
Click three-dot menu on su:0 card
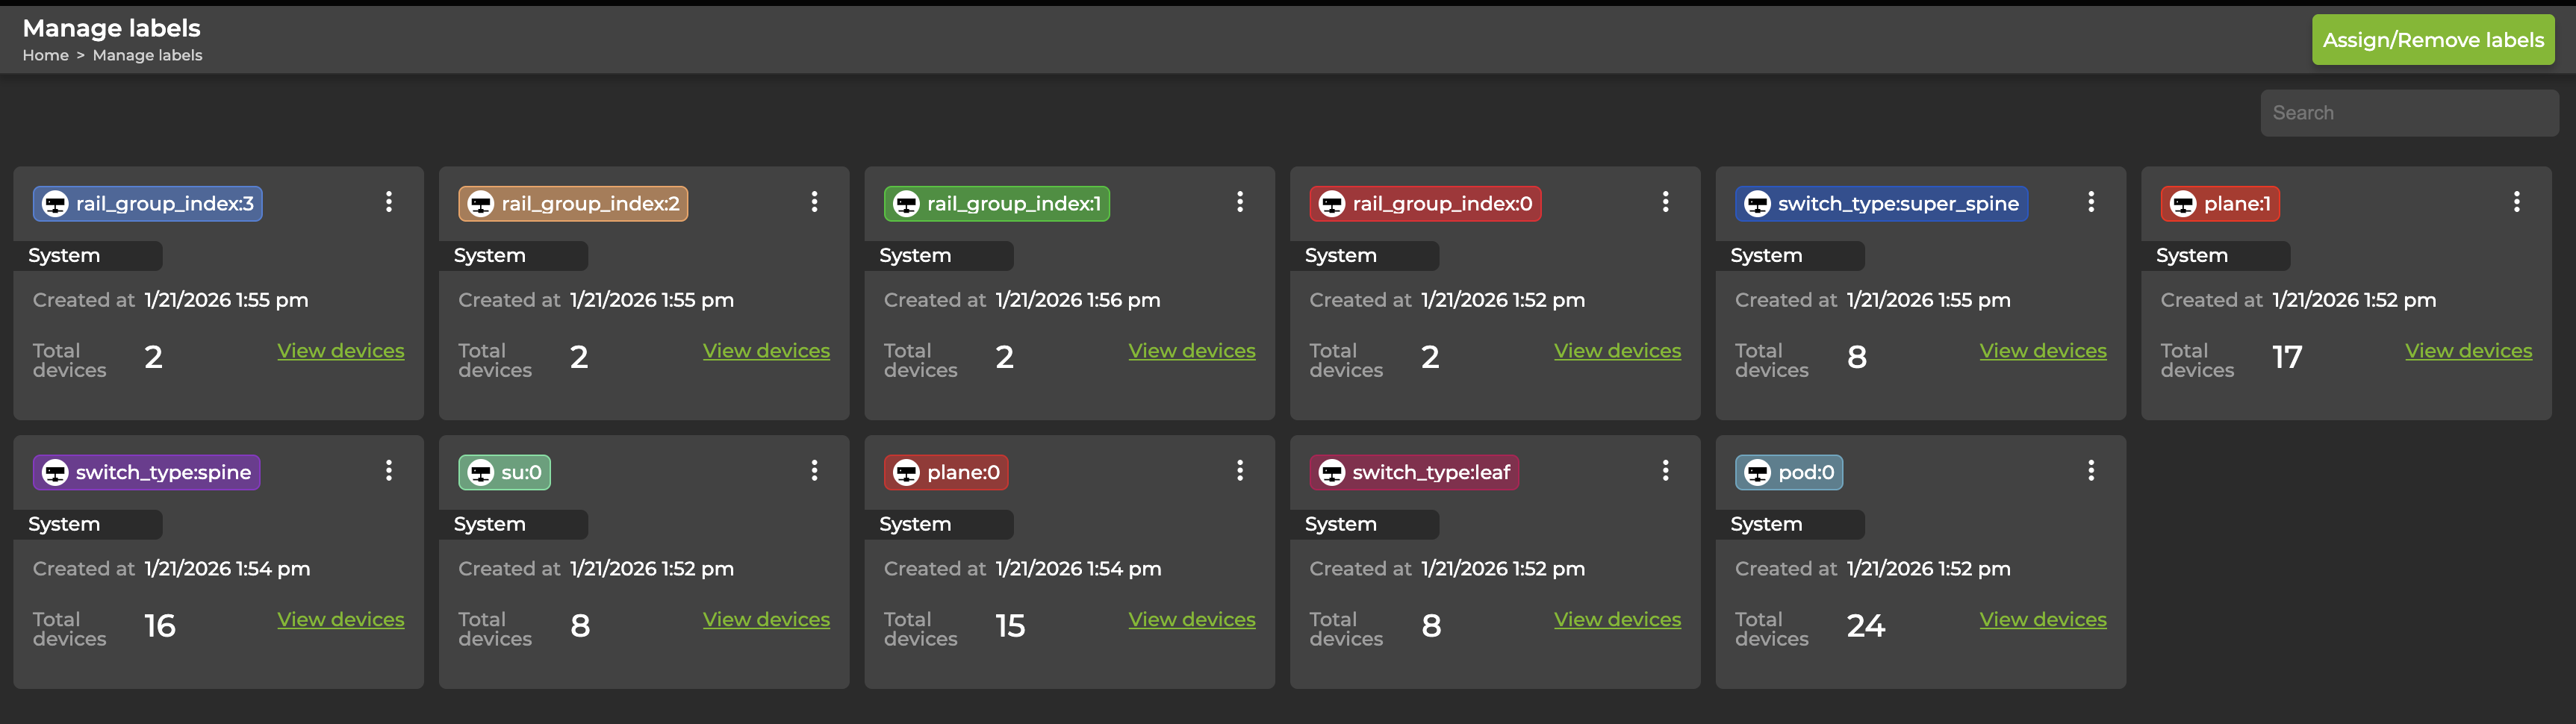pos(814,470)
